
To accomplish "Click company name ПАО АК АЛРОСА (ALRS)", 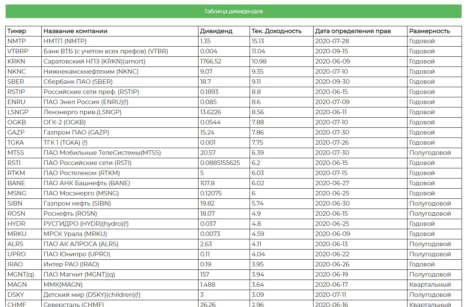I will point(81,244).
